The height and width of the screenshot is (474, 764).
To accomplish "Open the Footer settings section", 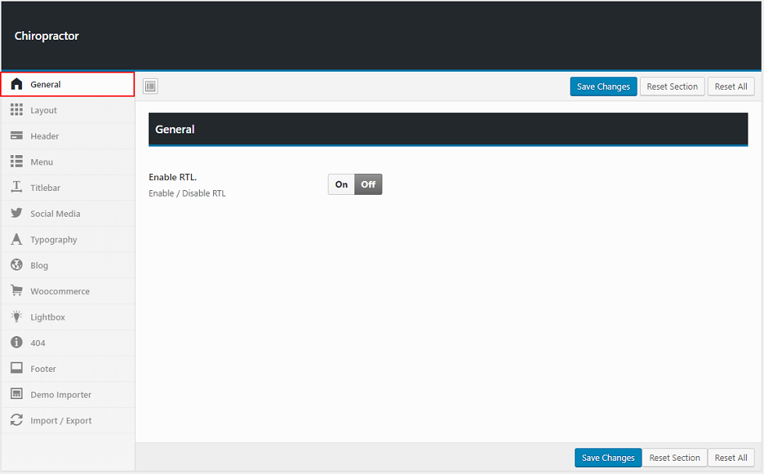I will [x=44, y=369].
